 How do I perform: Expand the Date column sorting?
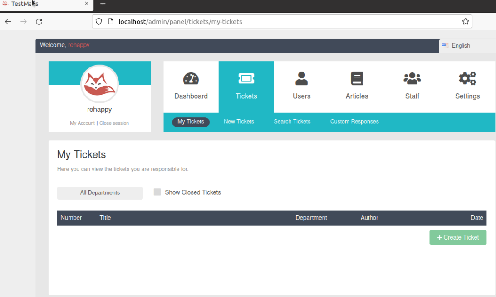click(x=476, y=218)
